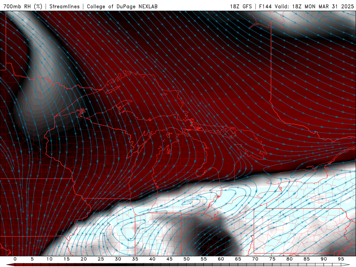Click the '20' scale label
Viewport: 356px width, 267px height.
pos(84,259)
